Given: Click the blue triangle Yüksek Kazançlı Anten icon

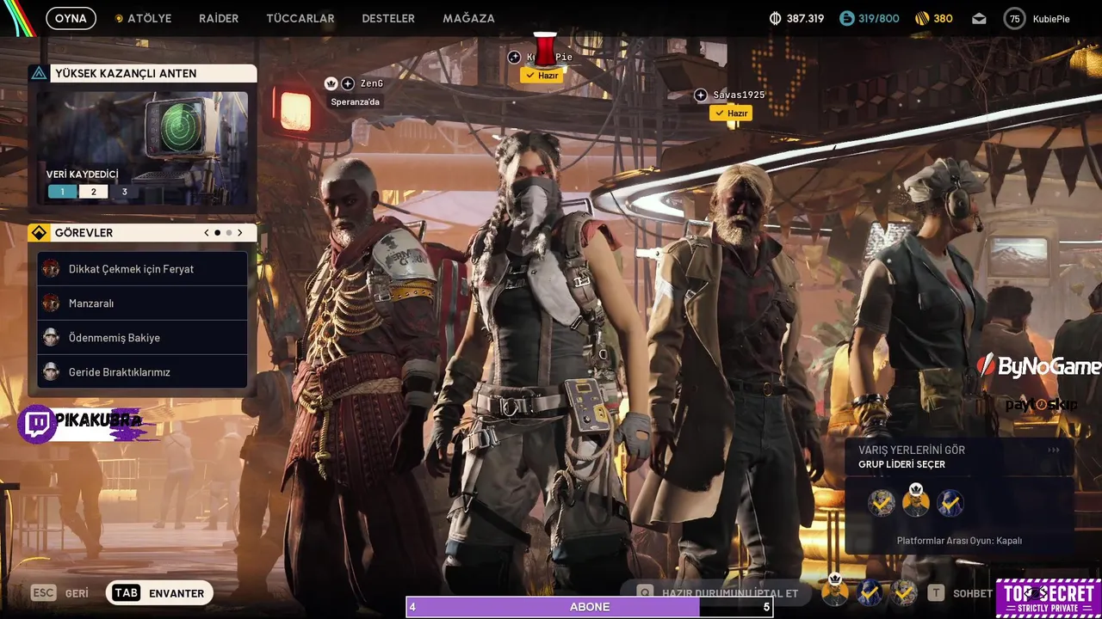Looking at the screenshot, I should (x=39, y=73).
